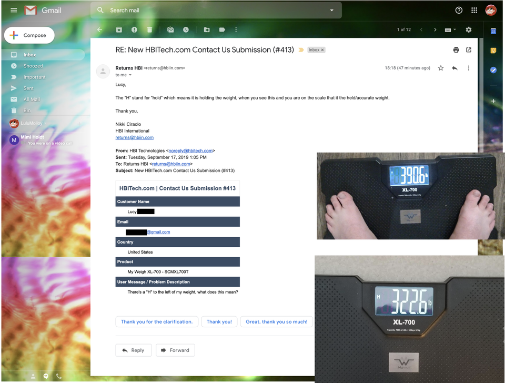
Task: Go back to inbox arrow
Action: [x=99, y=29]
